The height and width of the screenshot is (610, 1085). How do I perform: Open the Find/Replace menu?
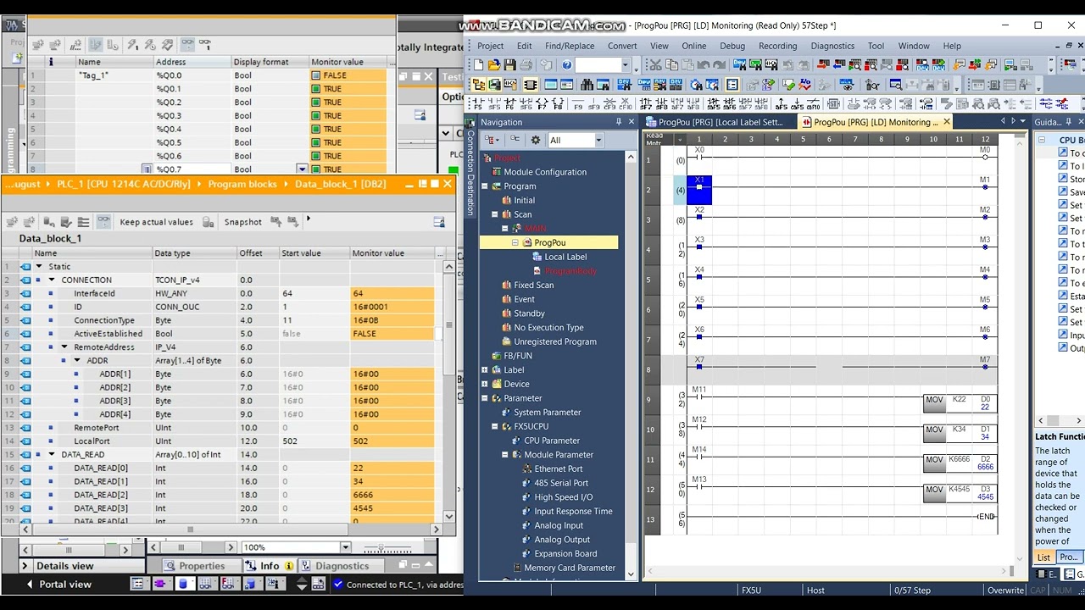(570, 46)
